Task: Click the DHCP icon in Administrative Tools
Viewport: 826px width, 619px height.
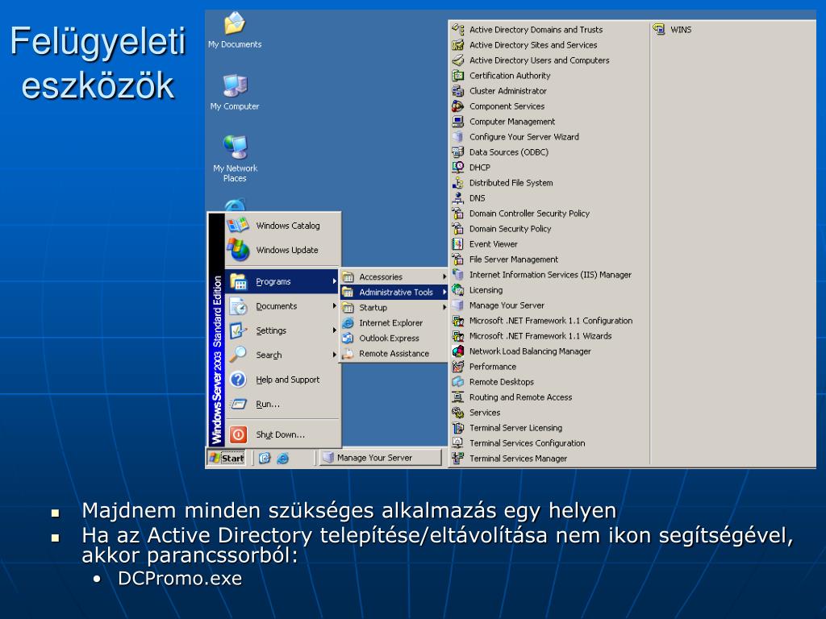Action: 458,168
